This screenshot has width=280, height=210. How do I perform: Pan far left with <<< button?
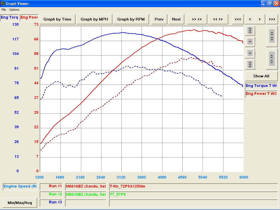point(238,19)
